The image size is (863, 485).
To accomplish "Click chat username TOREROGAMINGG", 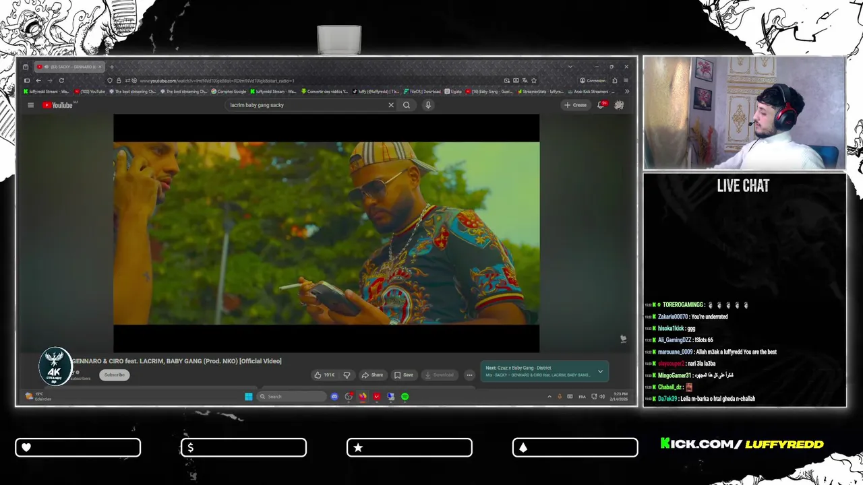I will [x=682, y=305].
